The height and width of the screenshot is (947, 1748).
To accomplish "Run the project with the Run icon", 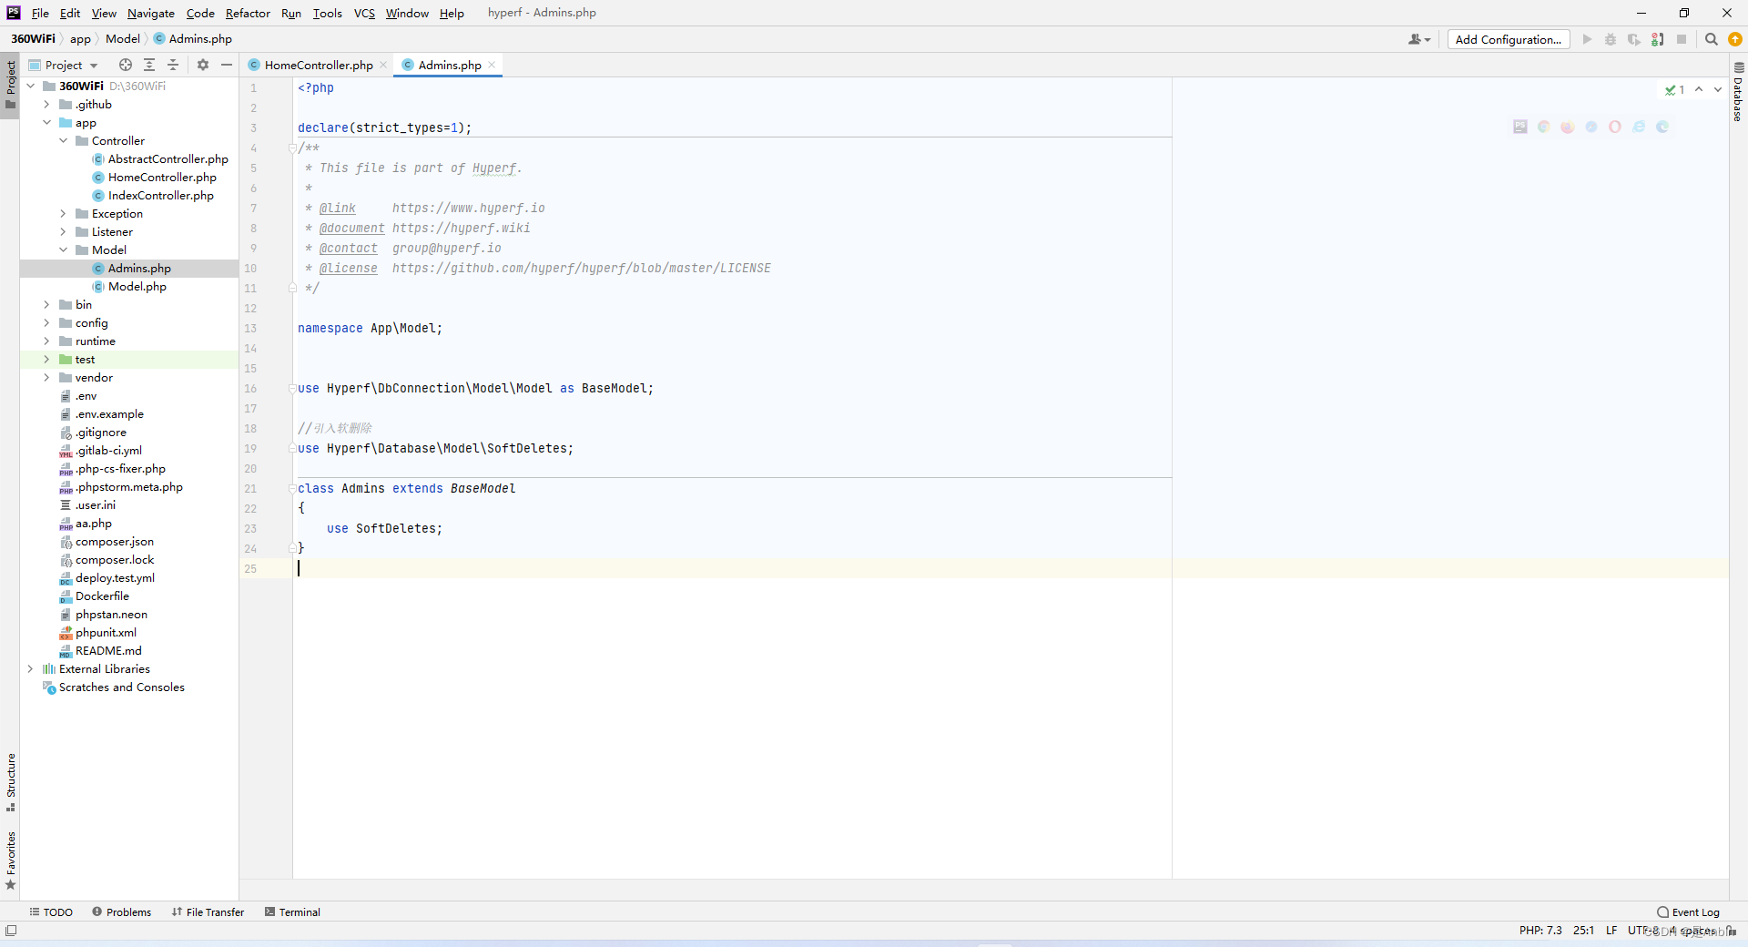I will 1587,39.
